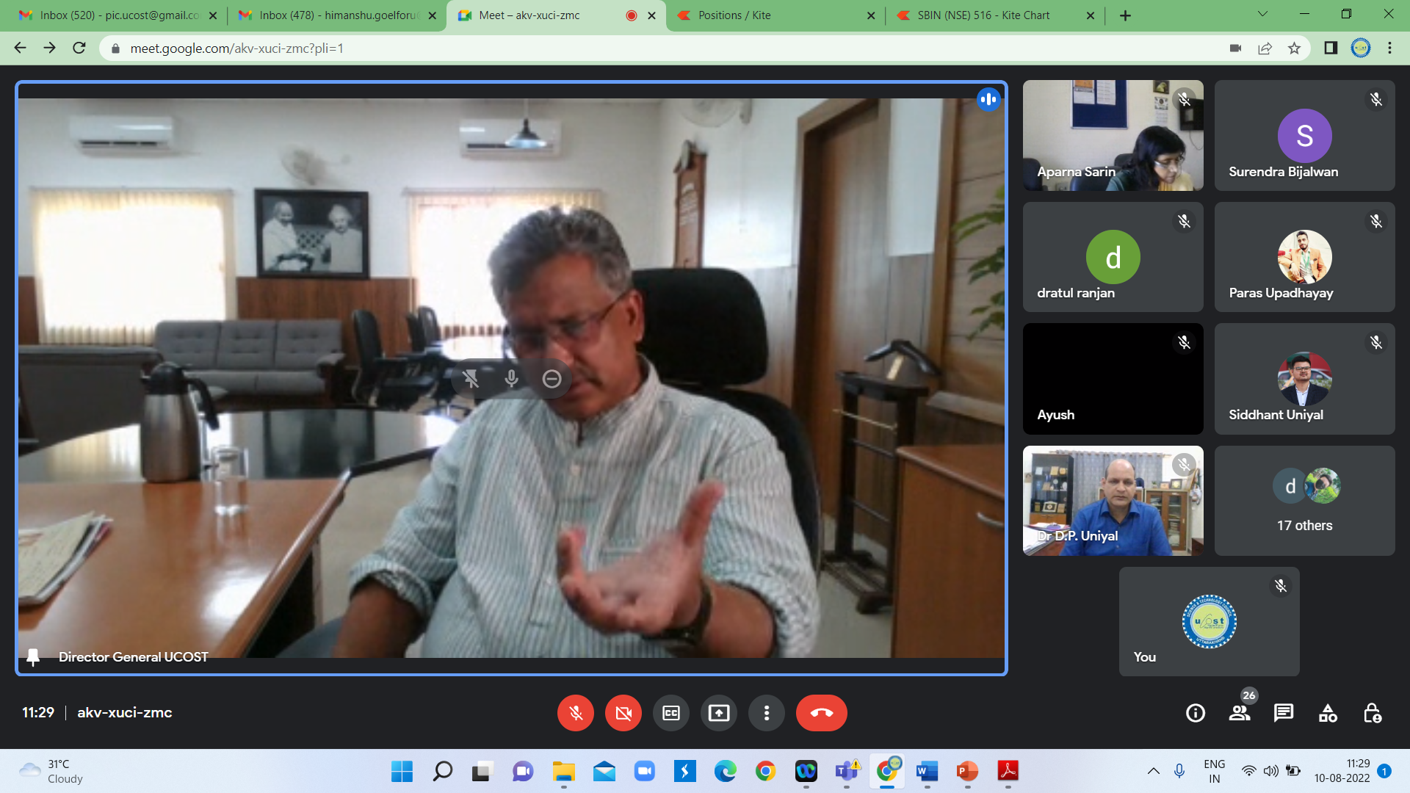The width and height of the screenshot is (1410, 793).
Task: Remove participant from call via minus icon
Action: click(x=552, y=379)
